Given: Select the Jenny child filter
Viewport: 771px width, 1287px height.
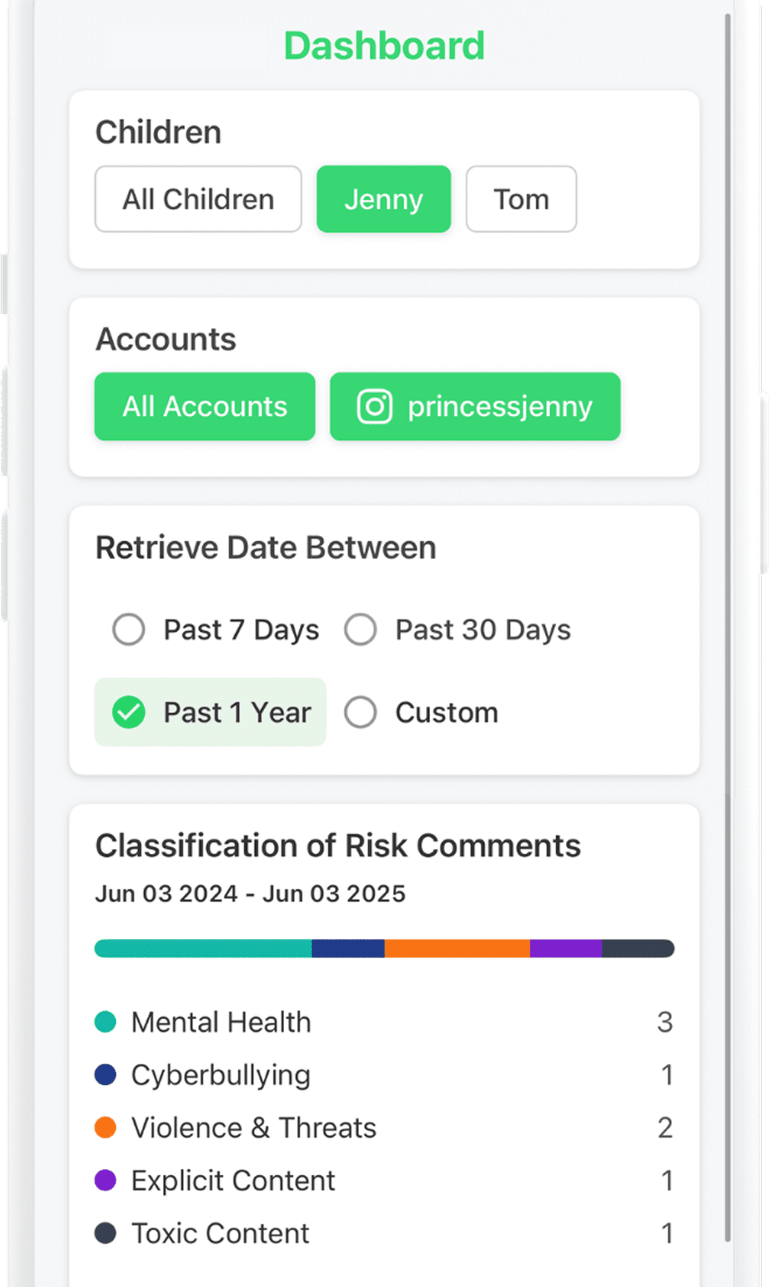Looking at the screenshot, I should tap(384, 199).
